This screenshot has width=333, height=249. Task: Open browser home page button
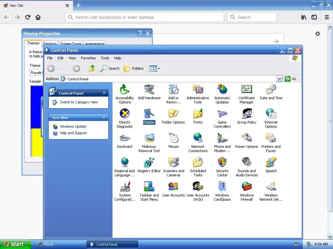[x=38, y=17]
